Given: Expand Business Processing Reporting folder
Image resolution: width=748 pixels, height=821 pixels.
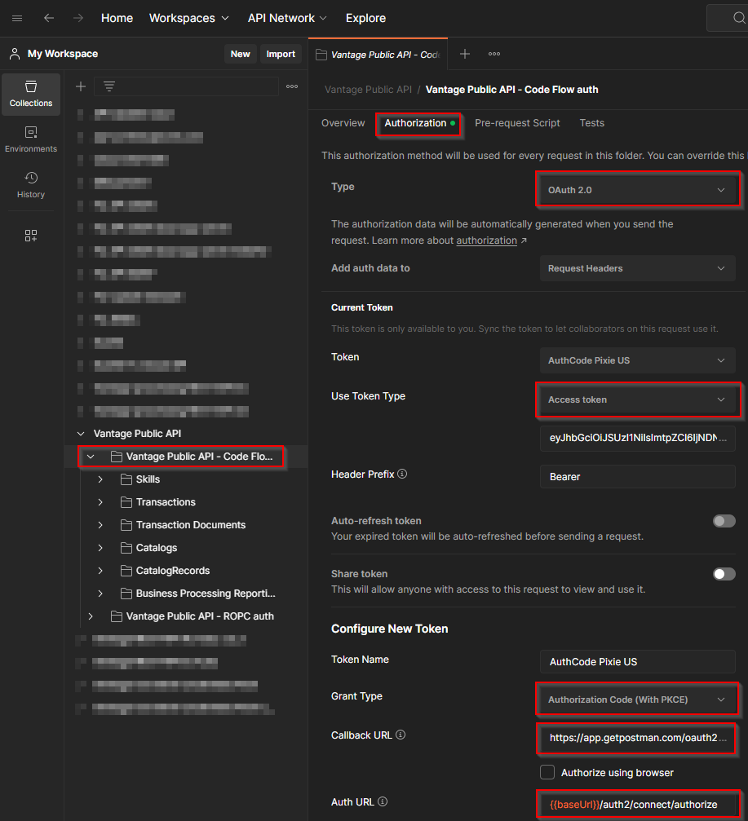Looking at the screenshot, I should pos(100,594).
